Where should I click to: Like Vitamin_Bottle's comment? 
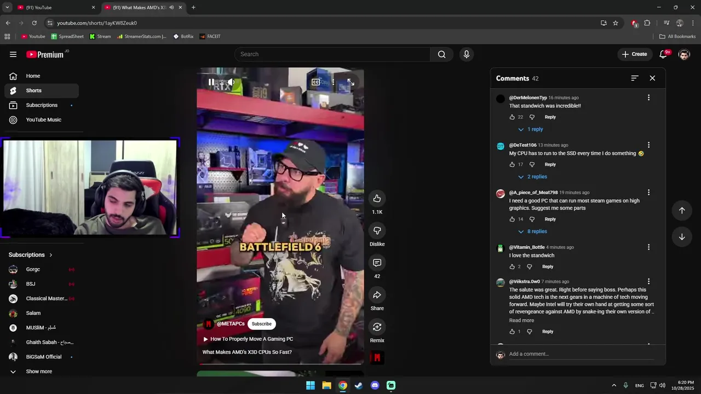512,266
